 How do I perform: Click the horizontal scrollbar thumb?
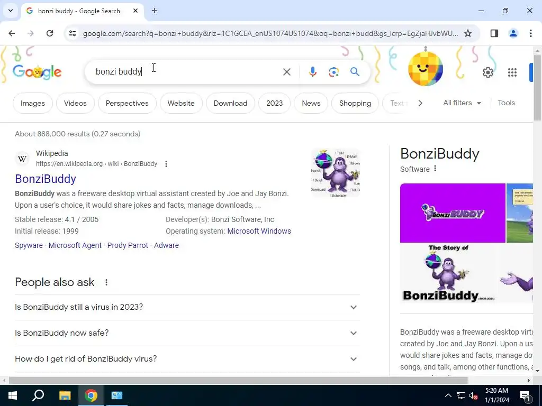point(238,380)
